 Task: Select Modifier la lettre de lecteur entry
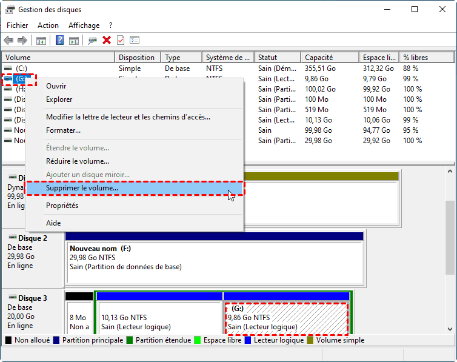(x=134, y=117)
